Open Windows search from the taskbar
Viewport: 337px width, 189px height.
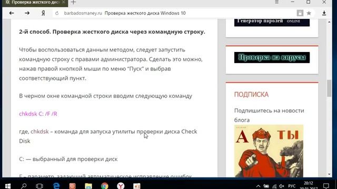[24, 186]
